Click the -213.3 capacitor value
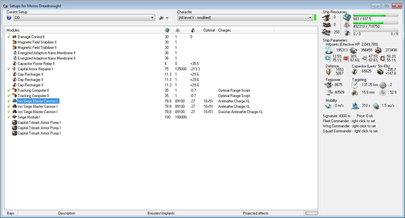Image resolution: width=405 pixels, height=218 pixels. coord(195,69)
